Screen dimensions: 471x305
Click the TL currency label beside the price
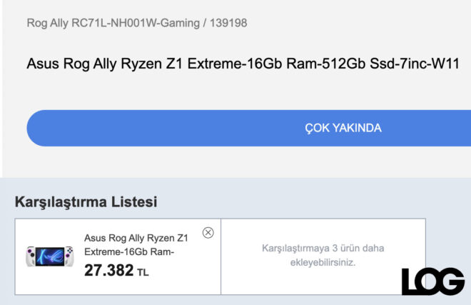tap(143, 273)
